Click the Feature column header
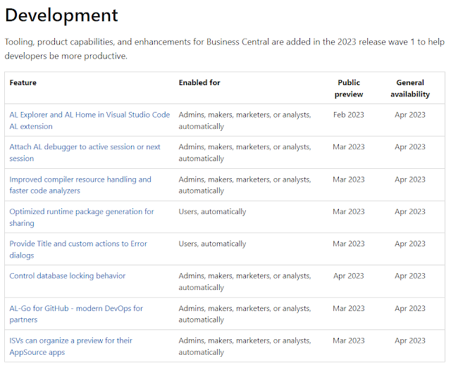 pos(23,82)
